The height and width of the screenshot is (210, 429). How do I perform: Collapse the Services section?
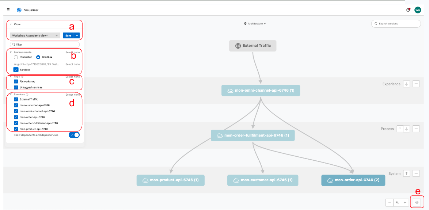[x=11, y=94]
